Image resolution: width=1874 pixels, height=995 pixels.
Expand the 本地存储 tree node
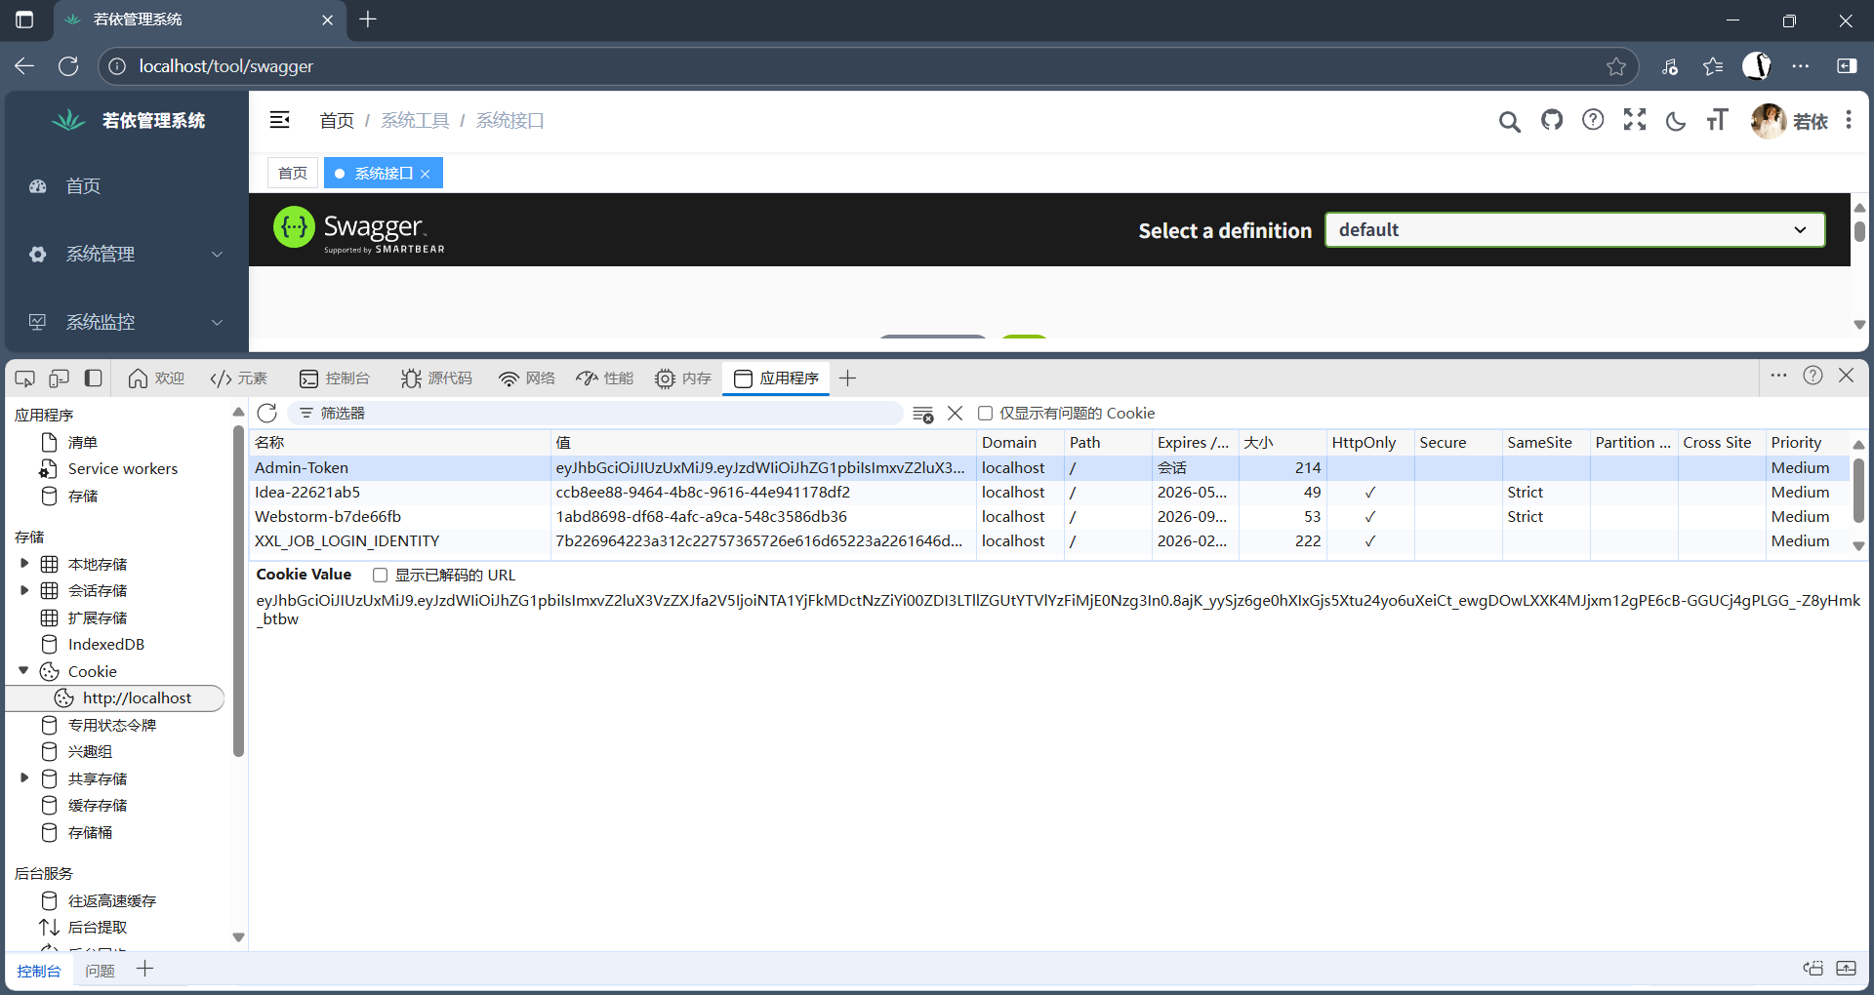point(24,563)
